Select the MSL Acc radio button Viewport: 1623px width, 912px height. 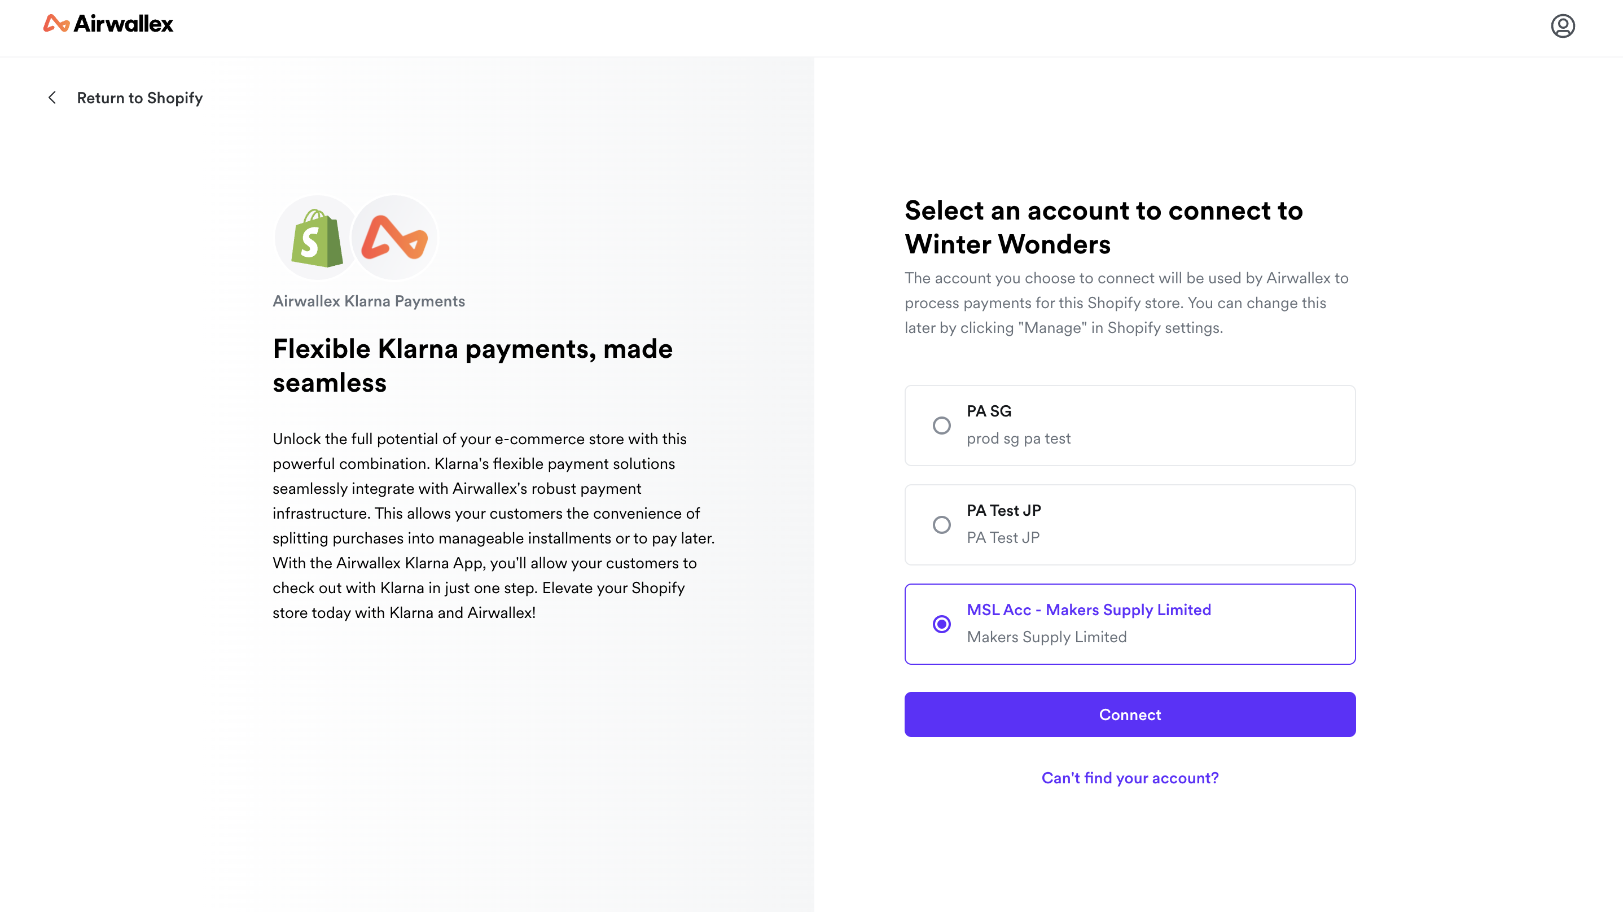(941, 624)
